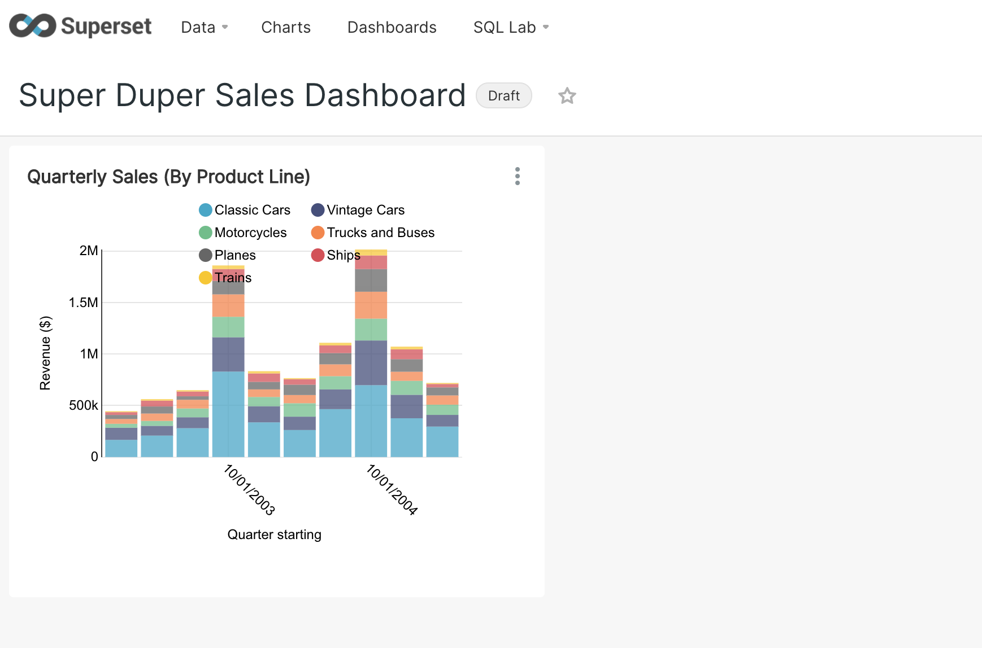Screen dimensions: 982x648
Task: Click the Quarterly Sales chart title
Action: coord(168,177)
